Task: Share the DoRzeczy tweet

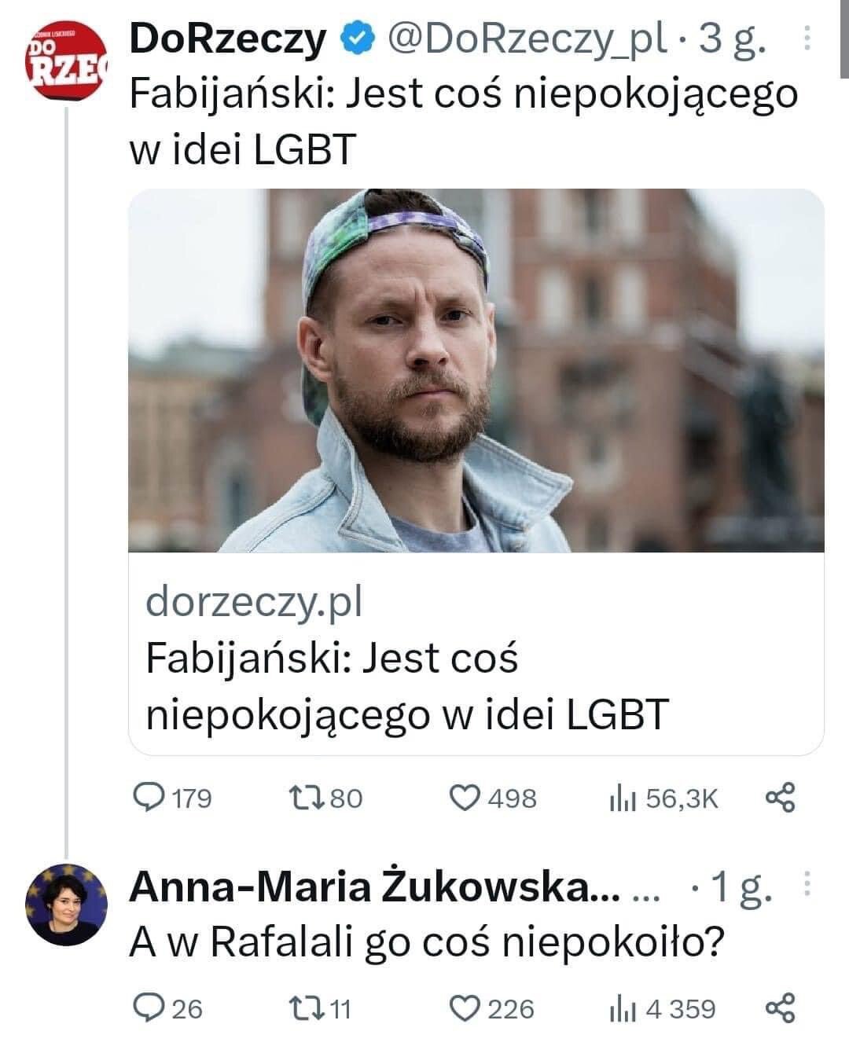Action: tap(781, 798)
